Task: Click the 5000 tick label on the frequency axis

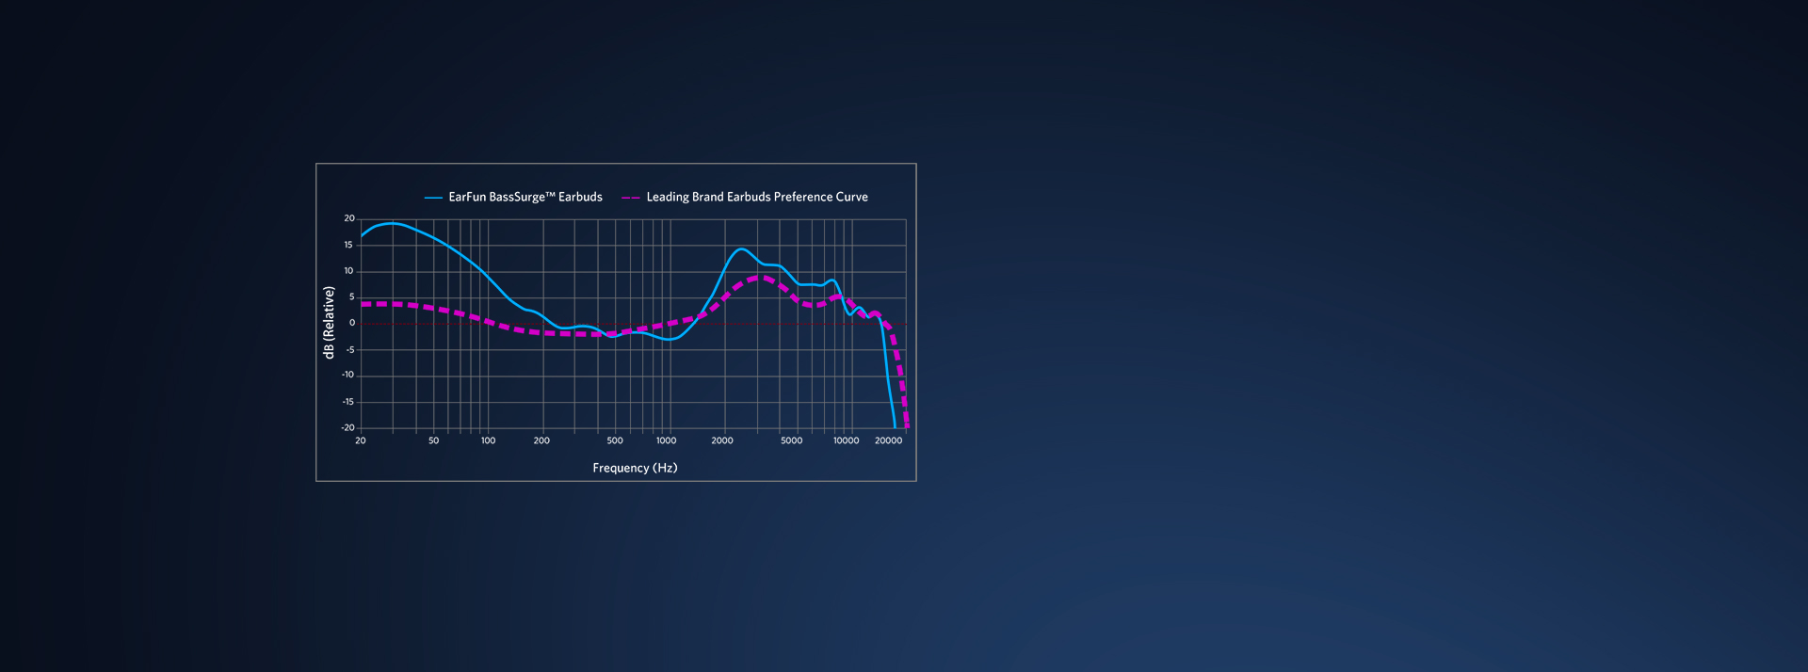Action: (x=792, y=440)
